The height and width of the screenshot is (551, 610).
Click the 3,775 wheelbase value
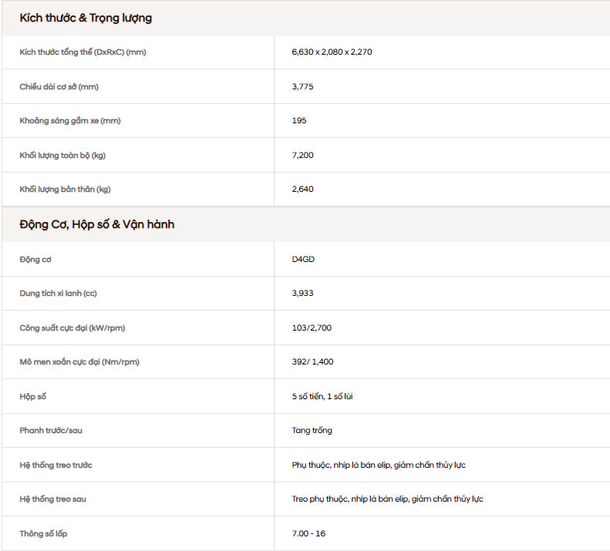tap(302, 86)
